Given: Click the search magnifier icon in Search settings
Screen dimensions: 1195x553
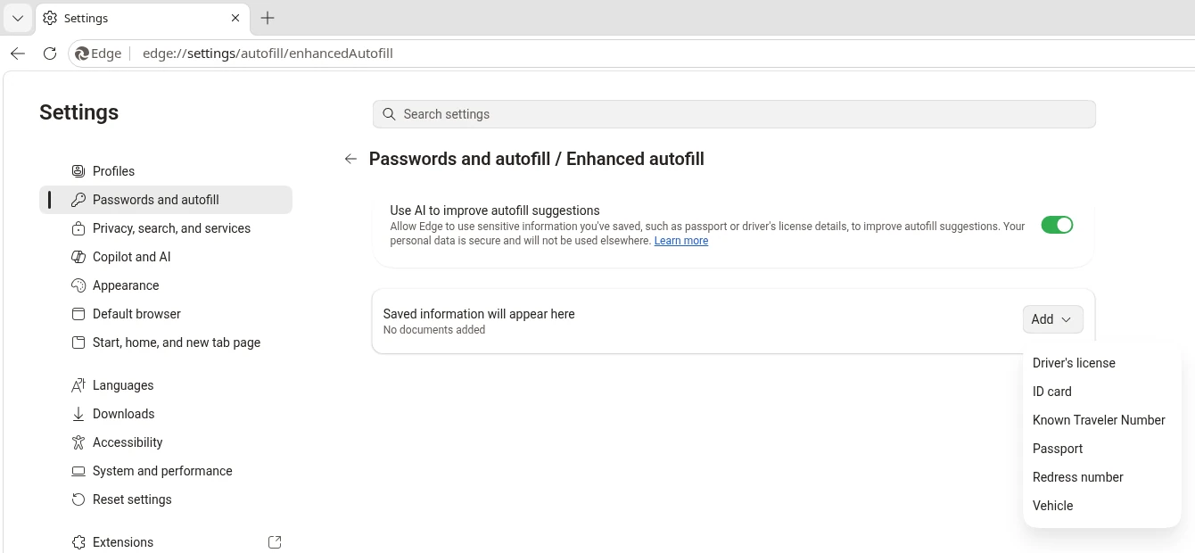Looking at the screenshot, I should click(389, 114).
